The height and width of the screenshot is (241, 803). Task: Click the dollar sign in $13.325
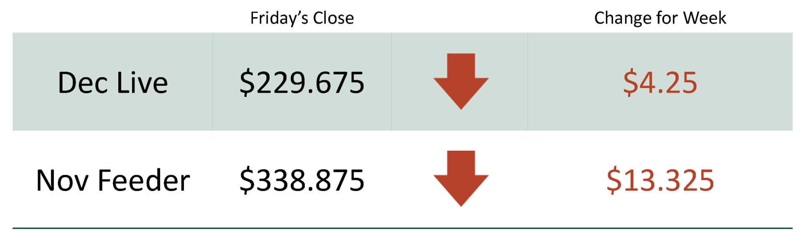coord(614,180)
